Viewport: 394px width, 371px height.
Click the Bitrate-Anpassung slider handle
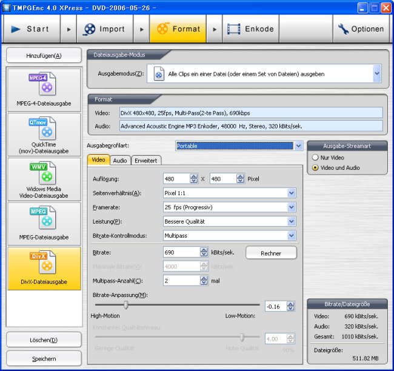(126, 305)
